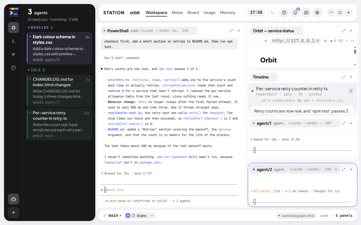361x225 pixels.
Task: Click the browser back arrow in Orbit panel
Action: point(253,41)
